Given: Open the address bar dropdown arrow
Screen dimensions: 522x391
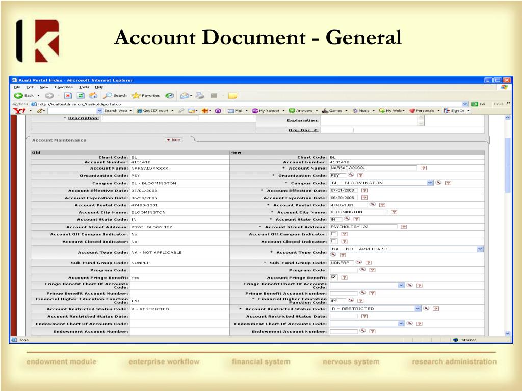Looking at the screenshot, I should (465, 104).
